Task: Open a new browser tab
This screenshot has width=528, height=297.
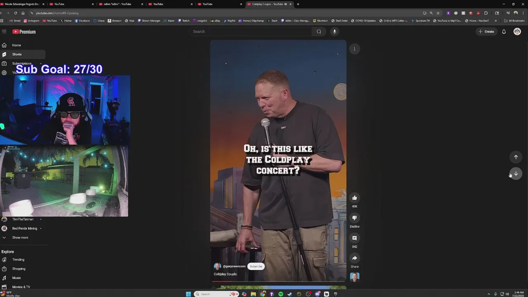Action: click(298, 4)
